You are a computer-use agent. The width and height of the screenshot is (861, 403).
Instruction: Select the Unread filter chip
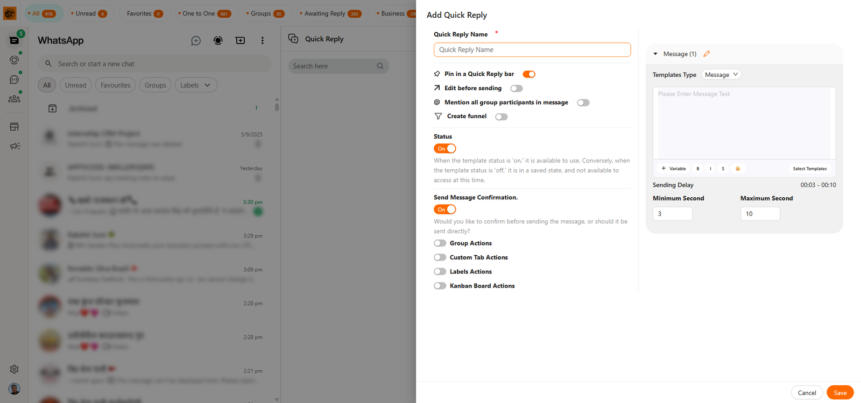pyautogui.click(x=75, y=85)
